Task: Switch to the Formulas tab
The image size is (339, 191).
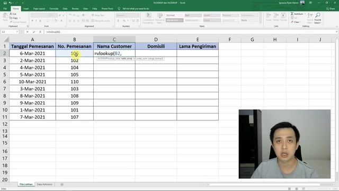Action: coord(54,8)
